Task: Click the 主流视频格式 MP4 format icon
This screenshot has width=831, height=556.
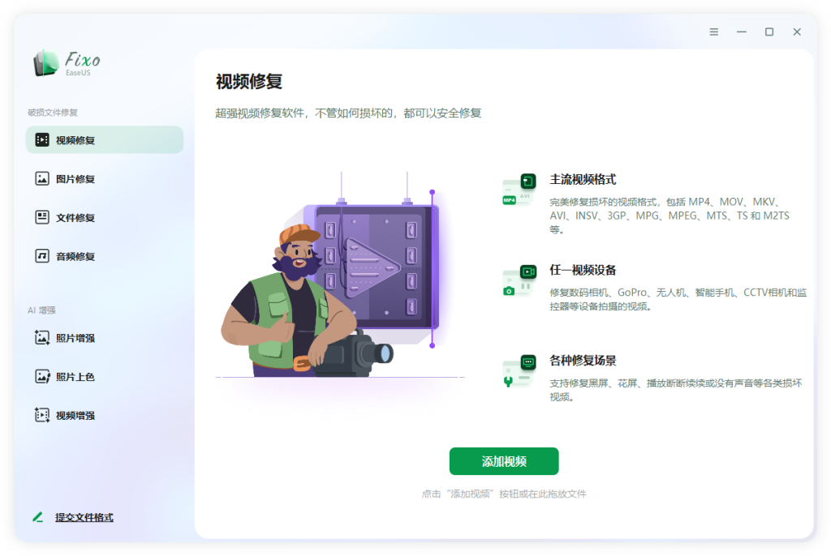Action: (519, 190)
